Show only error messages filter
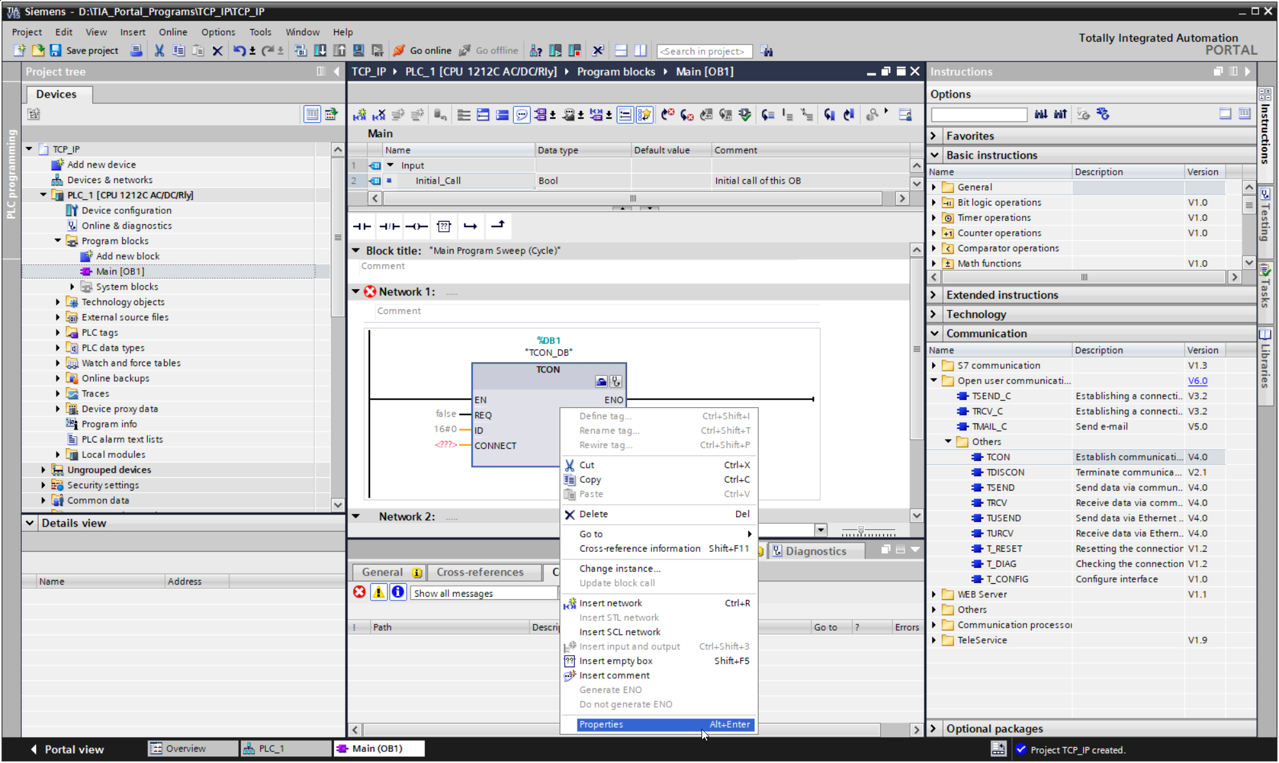 pos(360,592)
